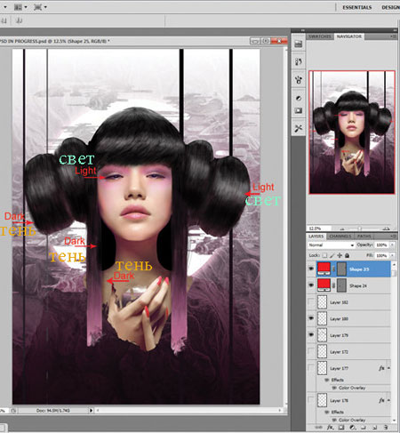This screenshot has height=433, width=400.
Task: Click the Navigator zoom in icon
Action: tap(386, 229)
